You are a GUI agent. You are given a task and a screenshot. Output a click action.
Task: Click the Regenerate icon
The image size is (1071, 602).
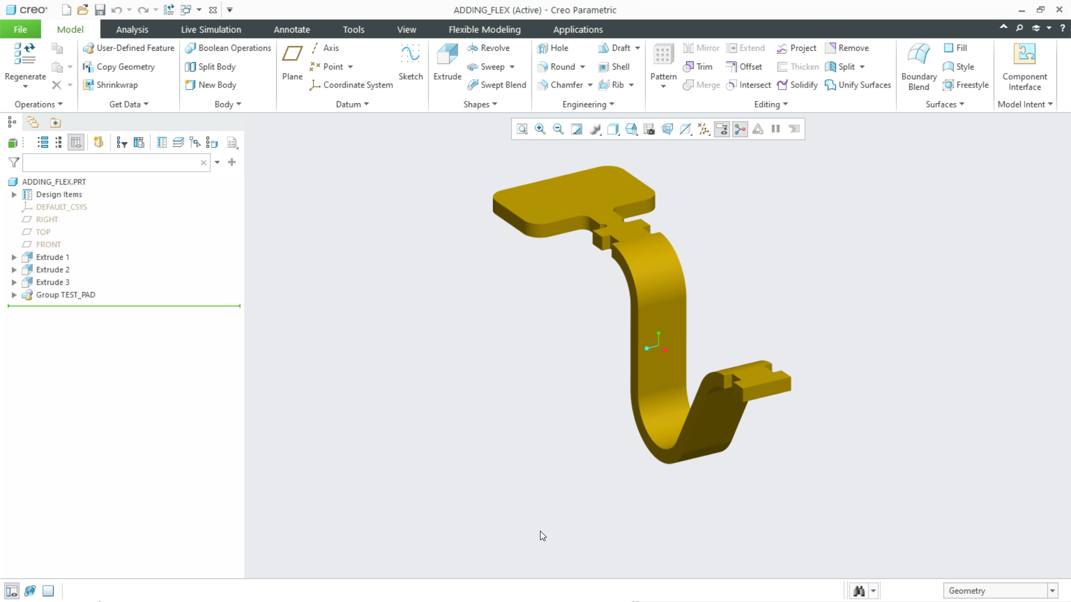(x=25, y=54)
